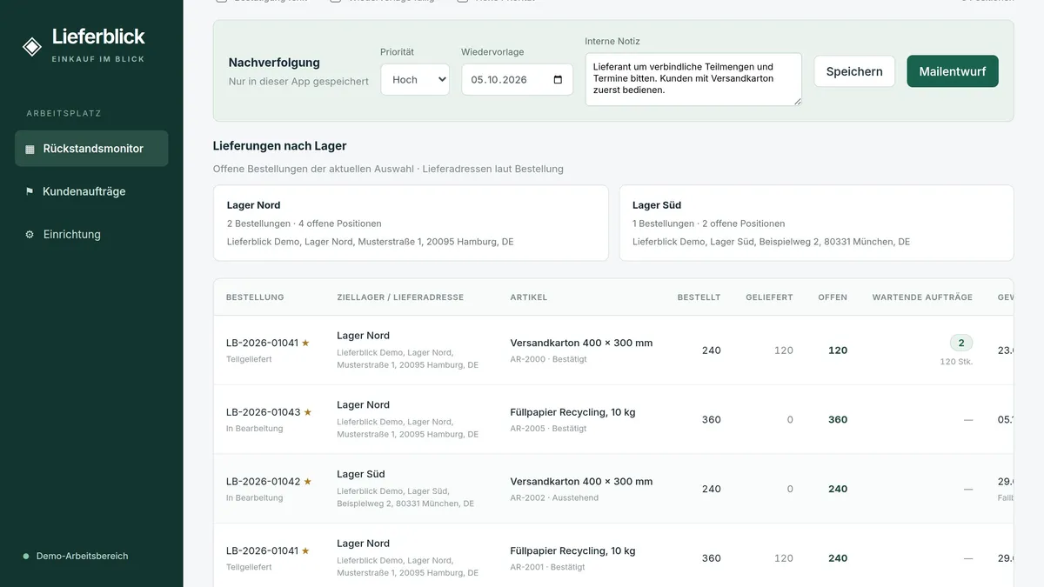This screenshot has height=587, width=1044.
Task: Click into the Interne Notiz text area
Action: point(693,79)
